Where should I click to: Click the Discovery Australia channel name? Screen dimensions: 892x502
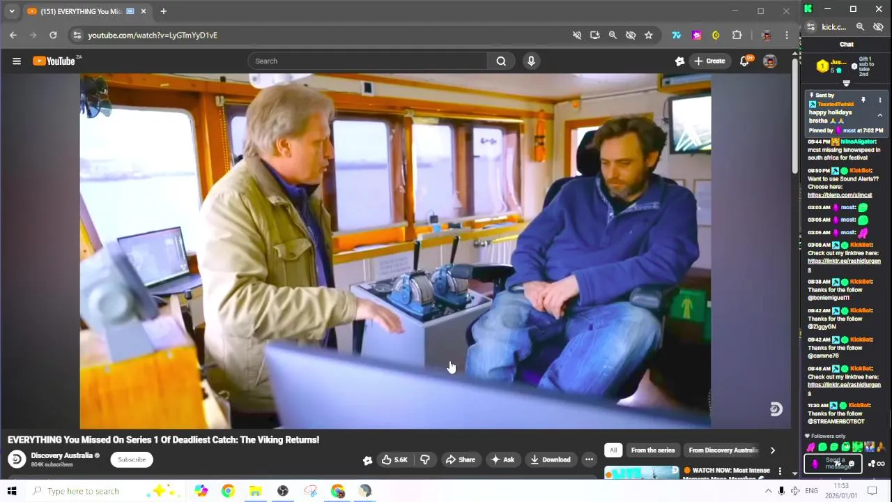click(61, 455)
